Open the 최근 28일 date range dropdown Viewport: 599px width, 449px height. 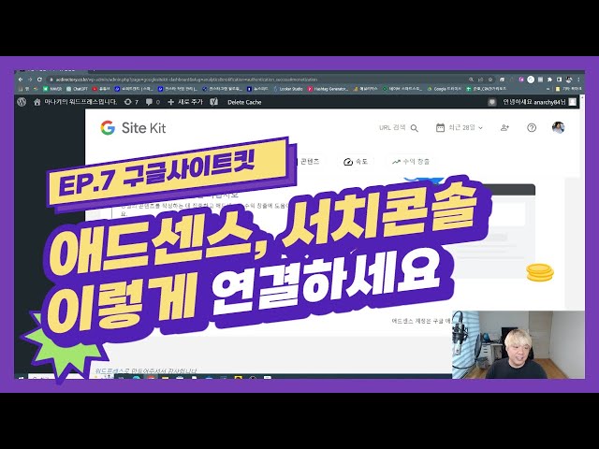pos(460,127)
